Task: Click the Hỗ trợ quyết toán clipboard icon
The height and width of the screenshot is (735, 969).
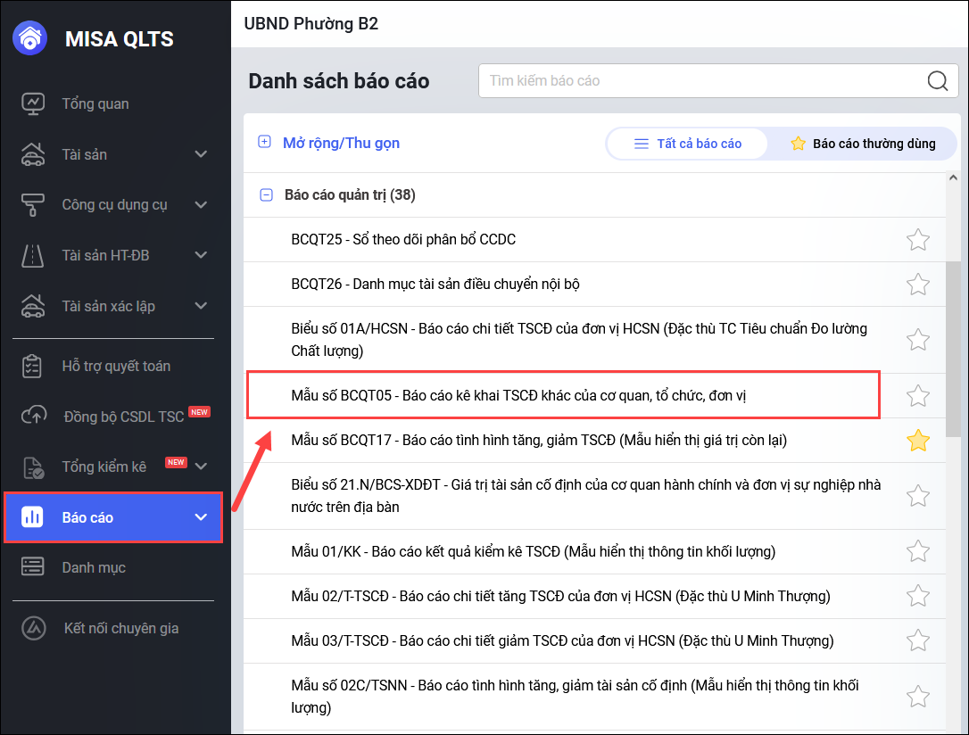Action: (32, 367)
